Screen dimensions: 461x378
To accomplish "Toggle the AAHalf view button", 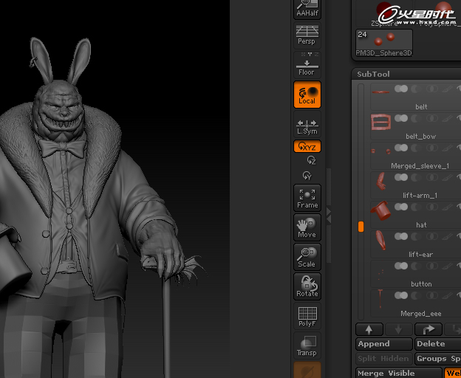I will point(307,10).
